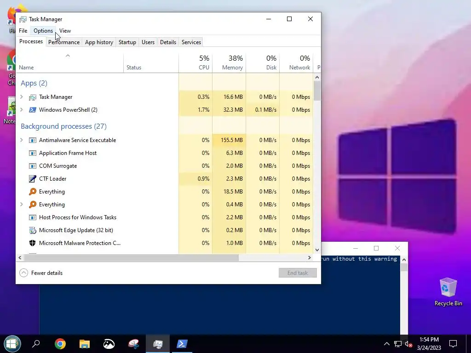This screenshot has height=353, width=471.
Task: Click the Task Manager process icon
Action: tap(33, 97)
